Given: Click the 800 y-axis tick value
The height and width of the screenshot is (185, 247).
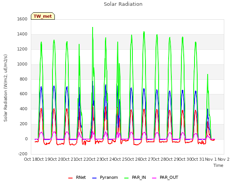Looking at the screenshot, I should [24, 79].
